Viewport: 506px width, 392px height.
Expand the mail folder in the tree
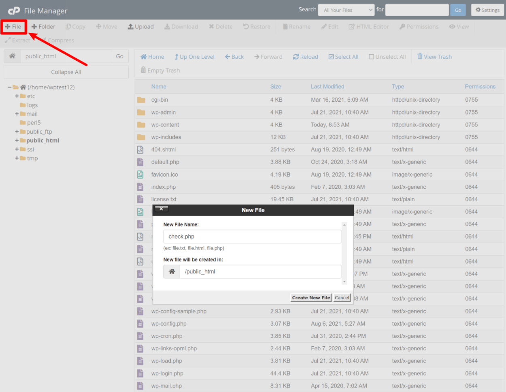[17, 114]
